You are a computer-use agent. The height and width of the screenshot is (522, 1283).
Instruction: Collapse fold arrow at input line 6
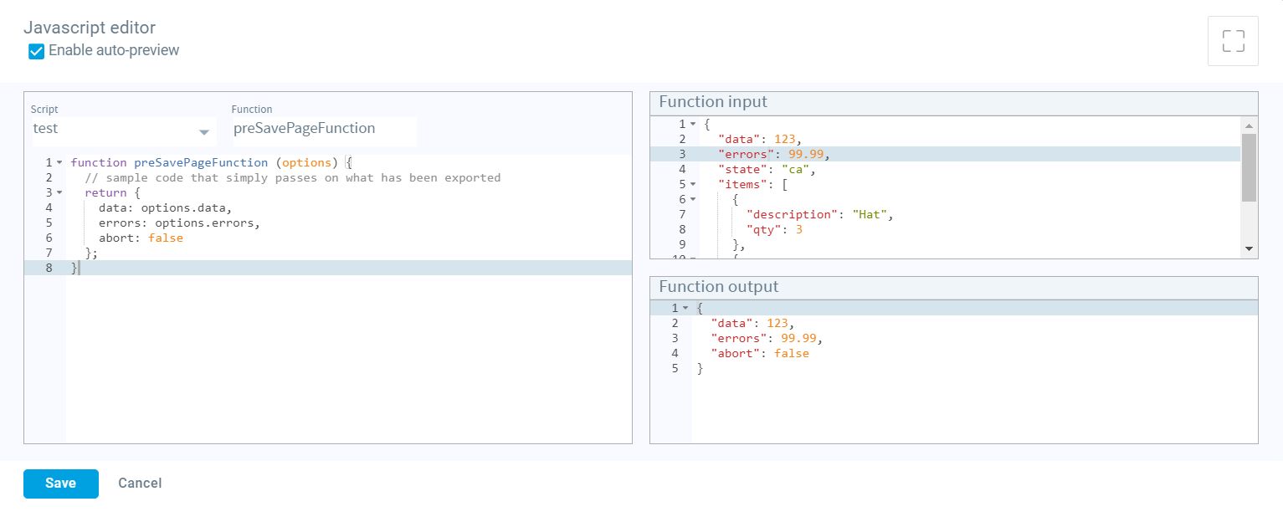click(x=693, y=199)
